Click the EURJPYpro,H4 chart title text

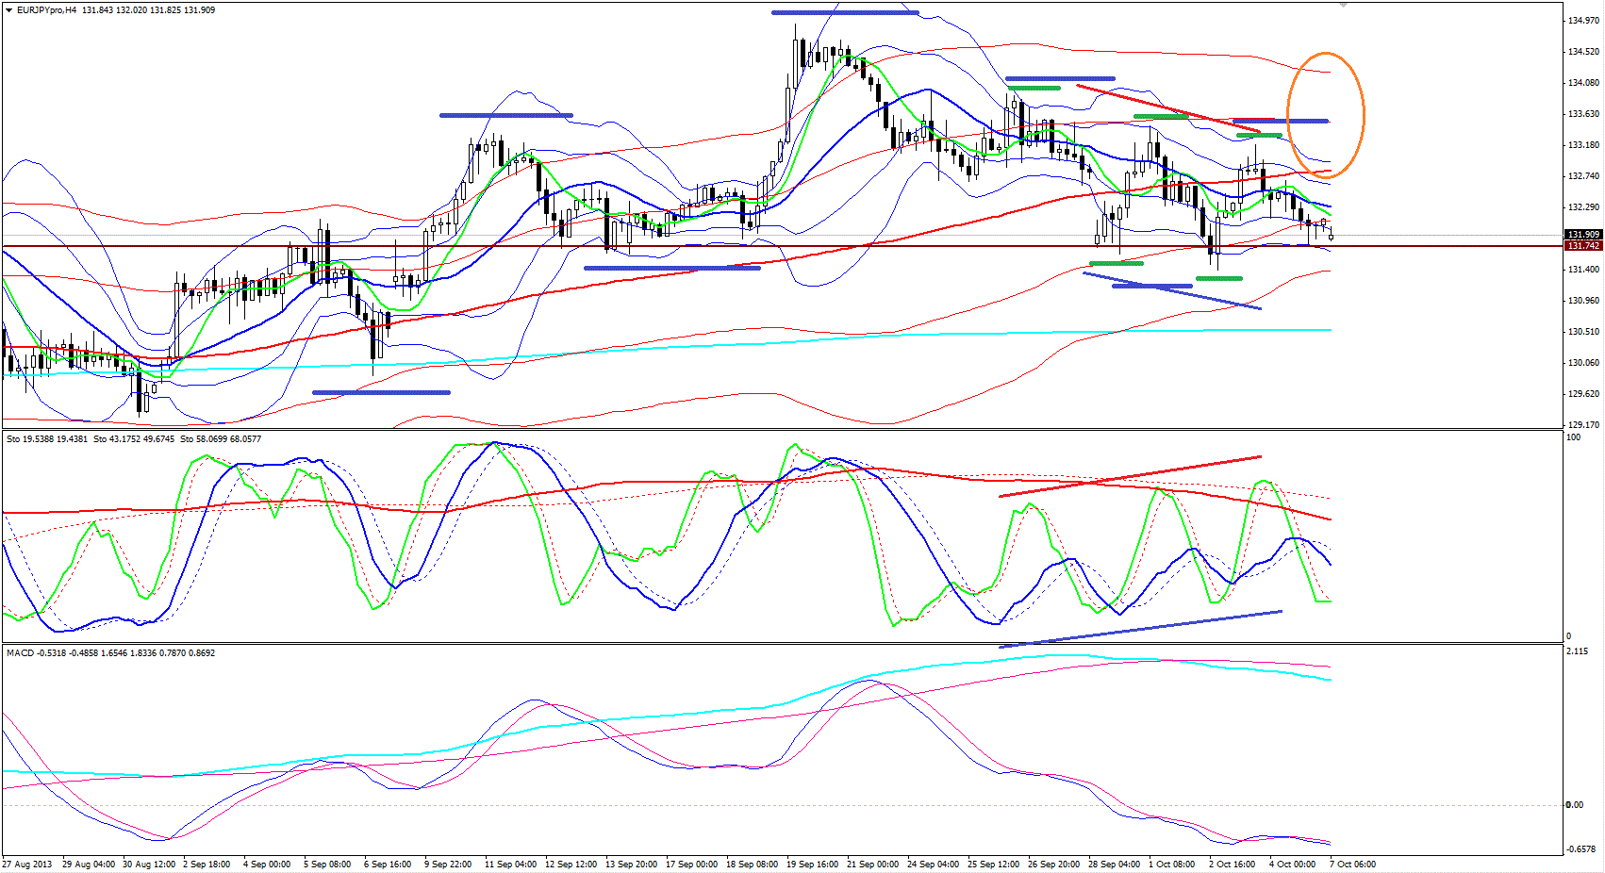[x=47, y=10]
